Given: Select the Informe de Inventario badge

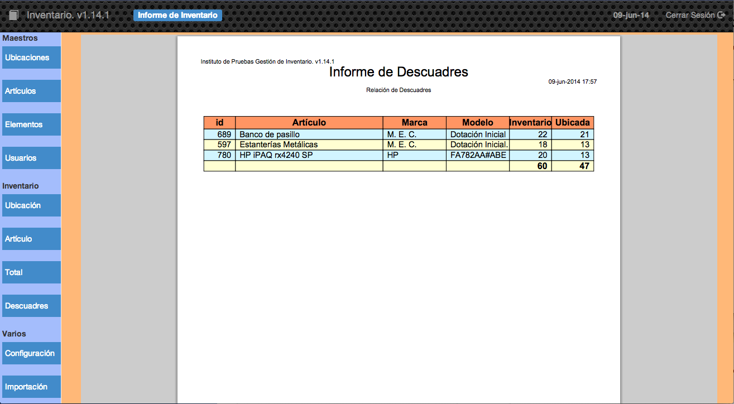Looking at the screenshot, I should pos(177,15).
